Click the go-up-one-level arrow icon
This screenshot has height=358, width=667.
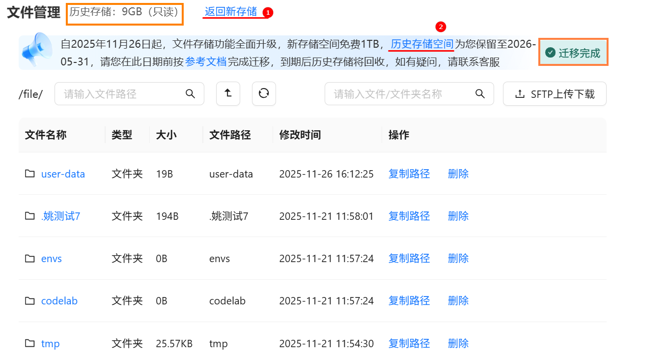[228, 93]
